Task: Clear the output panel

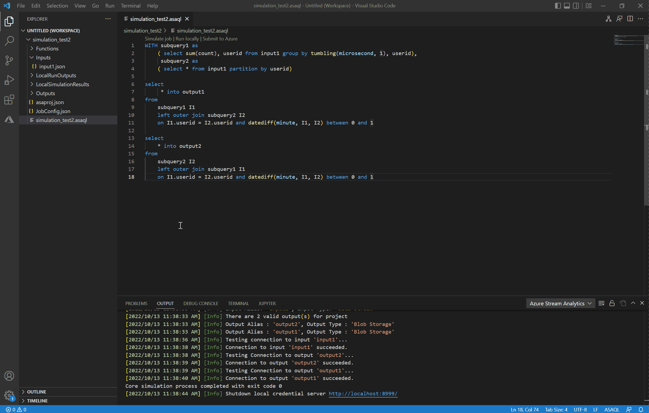Action: coord(601,303)
